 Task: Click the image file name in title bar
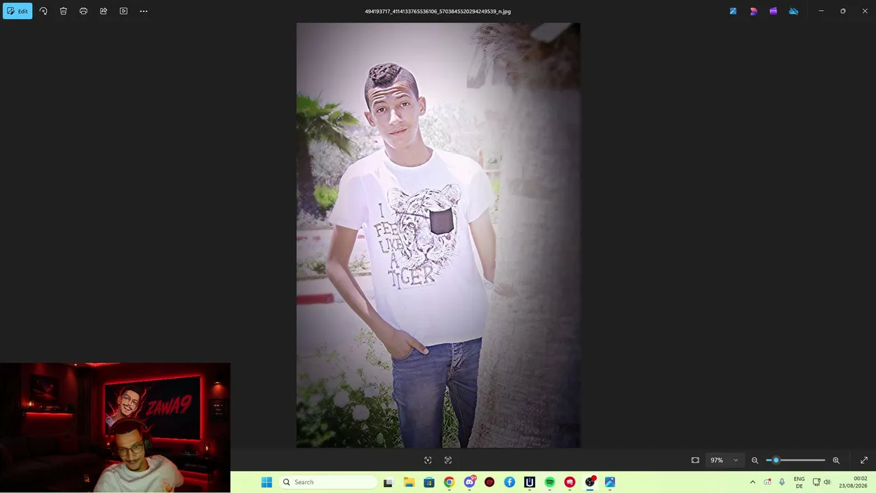point(438,12)
